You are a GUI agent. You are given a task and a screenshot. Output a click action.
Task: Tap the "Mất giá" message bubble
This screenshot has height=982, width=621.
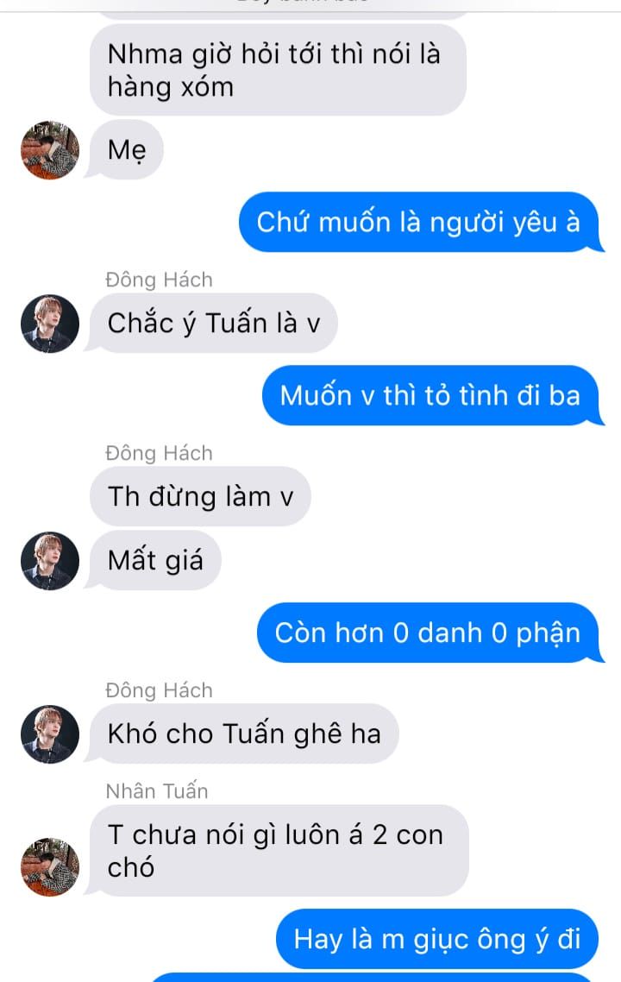[x=155, y=560]
